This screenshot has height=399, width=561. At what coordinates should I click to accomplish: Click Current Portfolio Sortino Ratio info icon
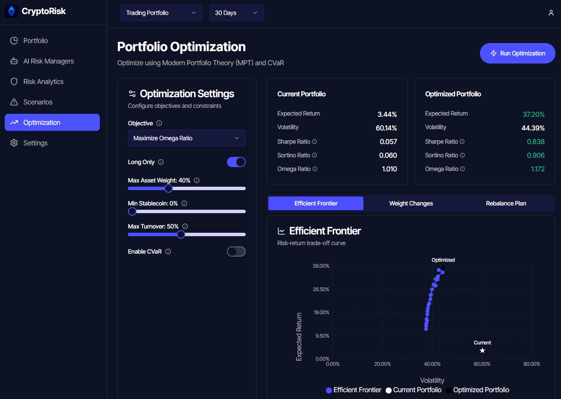(314, 155)
